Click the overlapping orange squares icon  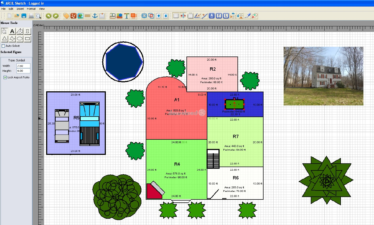134,16
